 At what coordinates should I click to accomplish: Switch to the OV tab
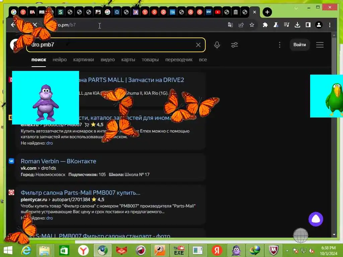[x=209, y=12]
